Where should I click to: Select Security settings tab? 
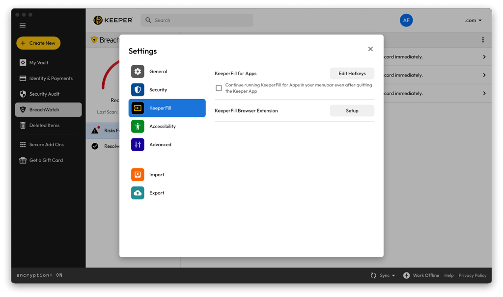[x=167, y=90]
